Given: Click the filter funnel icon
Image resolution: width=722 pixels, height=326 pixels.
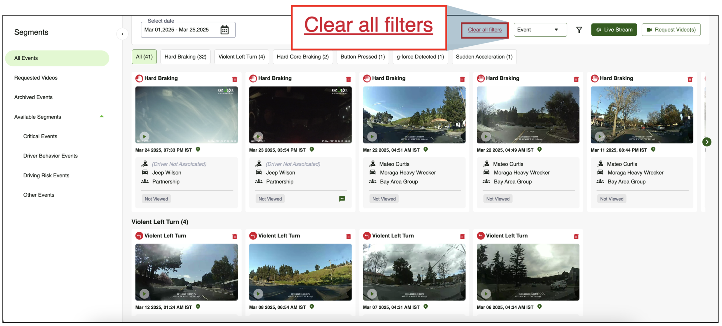Looking at the screenshot, I should (579, 30).
